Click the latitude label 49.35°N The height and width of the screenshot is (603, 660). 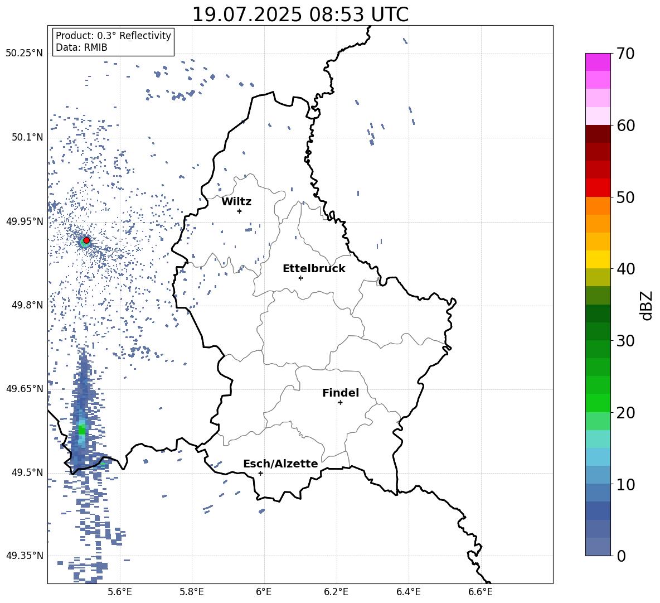click(x=25, y=556)
